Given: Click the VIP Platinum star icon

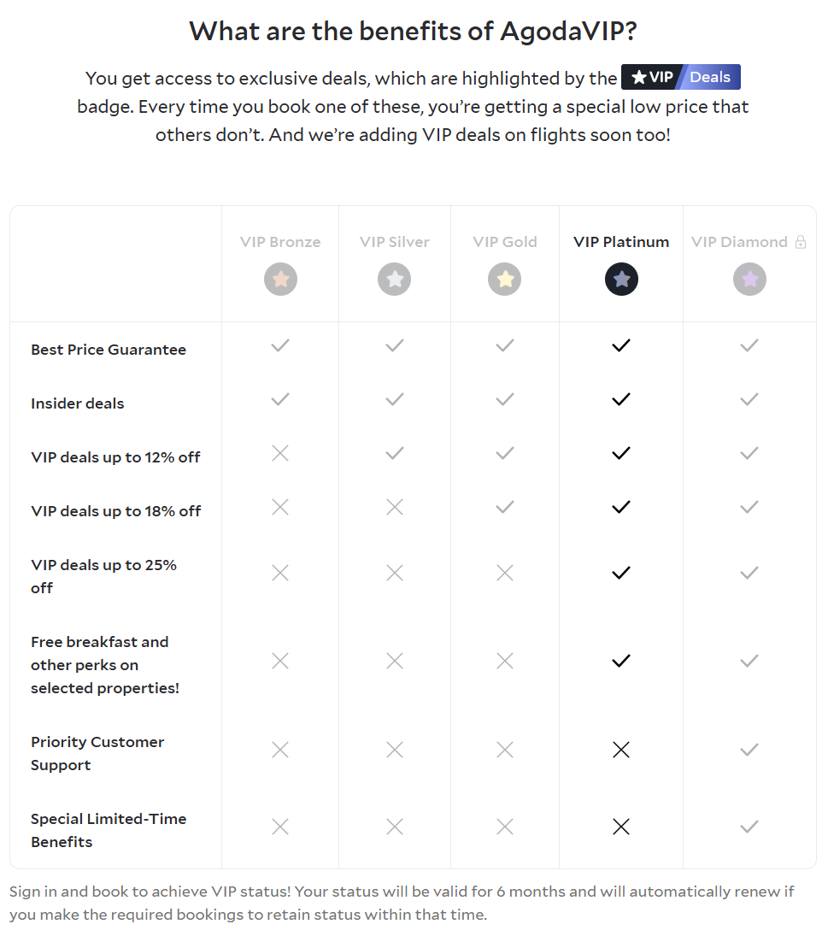Looking at the screenshot, I should tap(621, 280).
